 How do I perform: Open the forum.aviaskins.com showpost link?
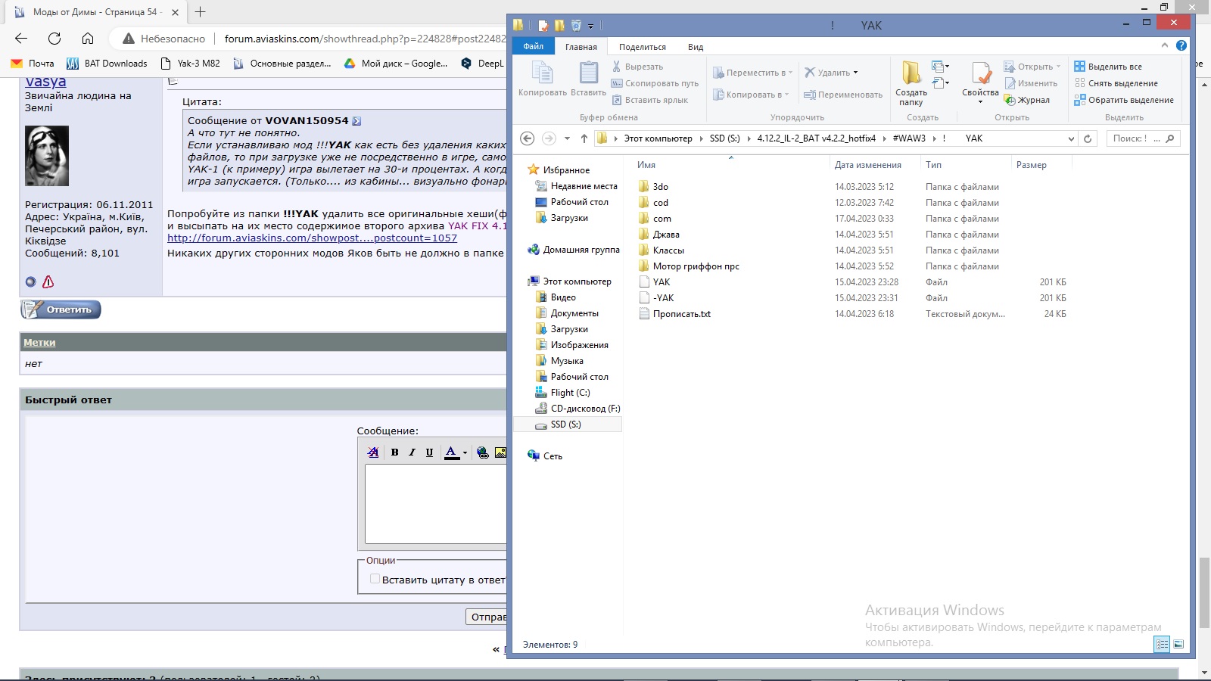click(x=312, y=238)
